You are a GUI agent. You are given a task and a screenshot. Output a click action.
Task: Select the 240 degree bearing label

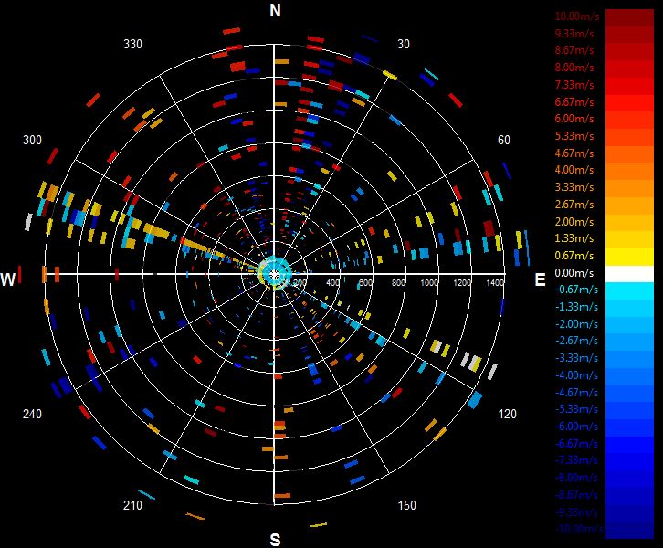point(32,414)
